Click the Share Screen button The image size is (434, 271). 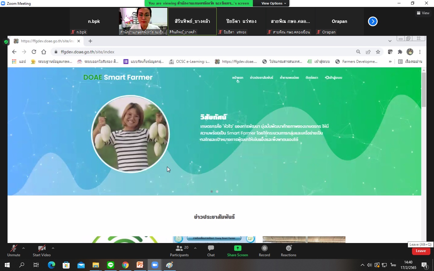tap(237, 251)
